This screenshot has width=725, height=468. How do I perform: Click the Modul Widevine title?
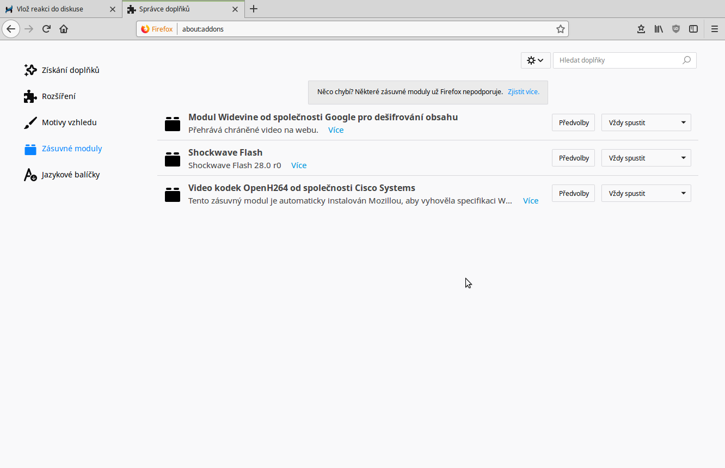tap(323, 117)
